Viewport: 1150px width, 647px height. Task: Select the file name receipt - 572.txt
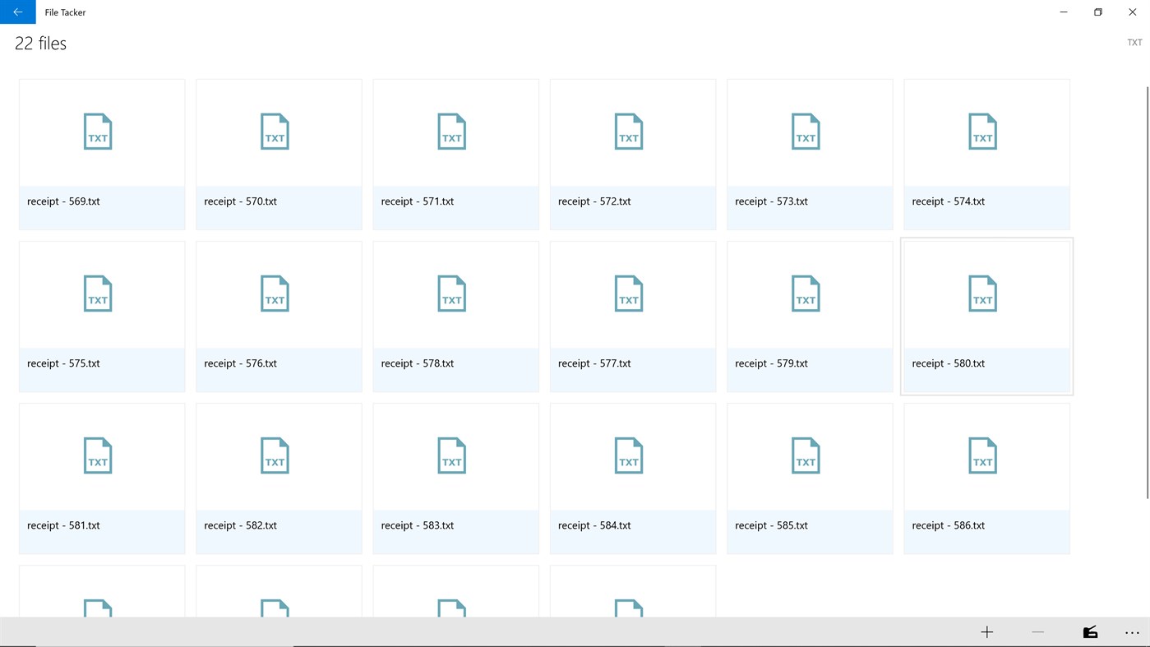click(594, 201)
